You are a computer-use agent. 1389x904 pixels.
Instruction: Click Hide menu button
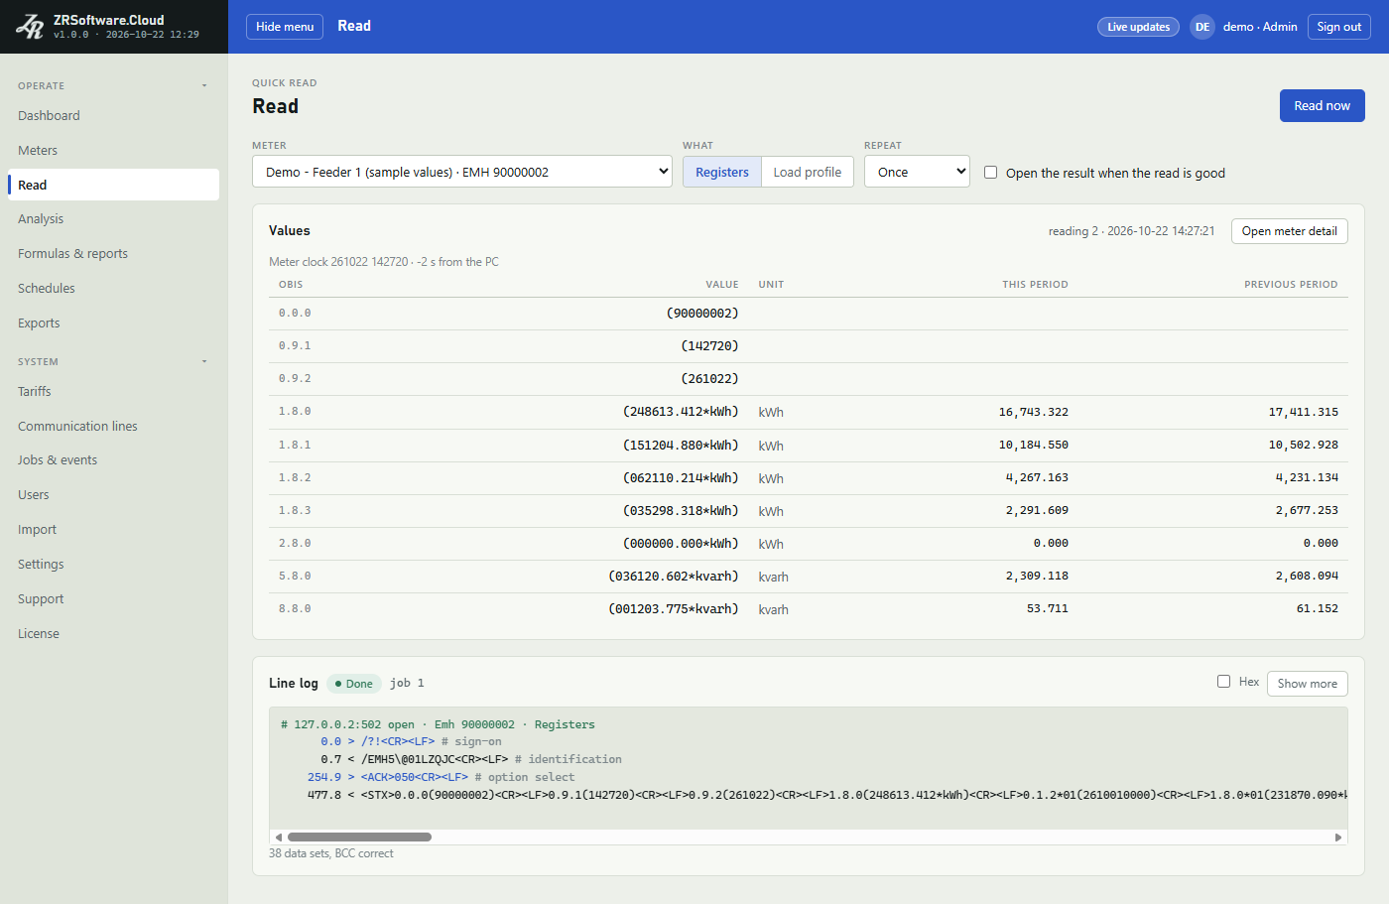tap(285, 27)
